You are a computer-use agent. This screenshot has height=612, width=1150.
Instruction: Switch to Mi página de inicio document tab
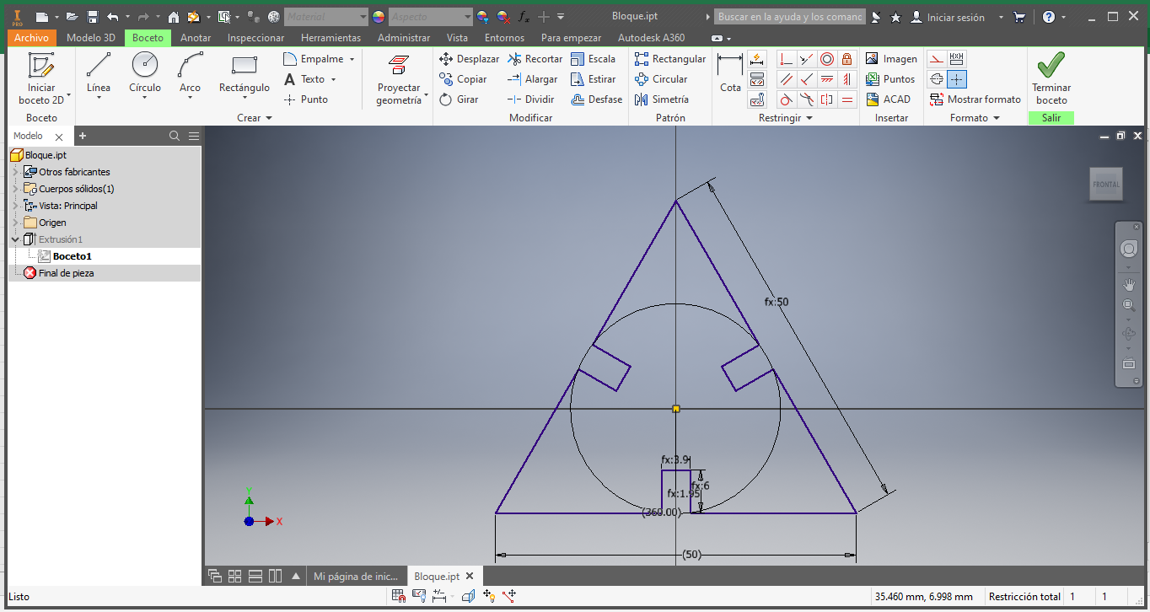click(355, 577)
